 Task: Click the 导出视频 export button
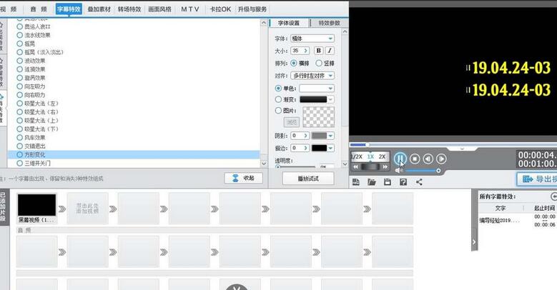coord(537,179)
